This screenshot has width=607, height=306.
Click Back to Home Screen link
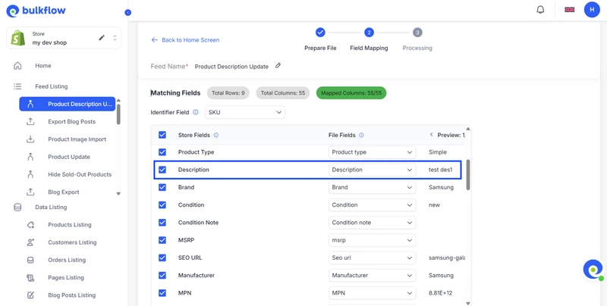[x=185, y=40]
